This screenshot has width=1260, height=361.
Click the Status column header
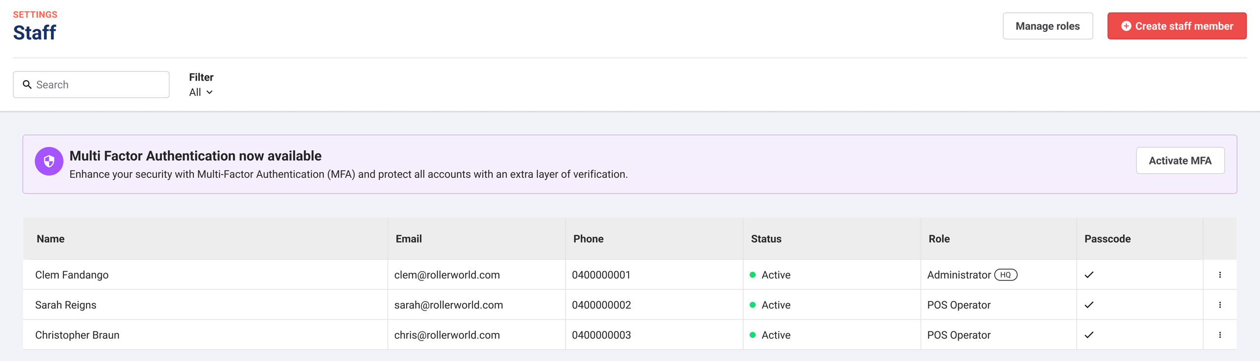pyautogui.click(x=766, y=239)
